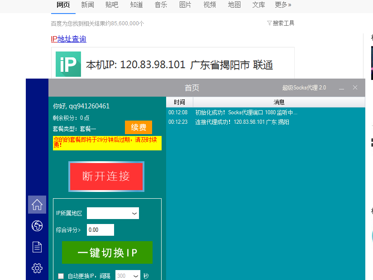Select the 00:12:08 初始化成功 log row
This screenshot has width=373, height=280.
click(265, 112)
